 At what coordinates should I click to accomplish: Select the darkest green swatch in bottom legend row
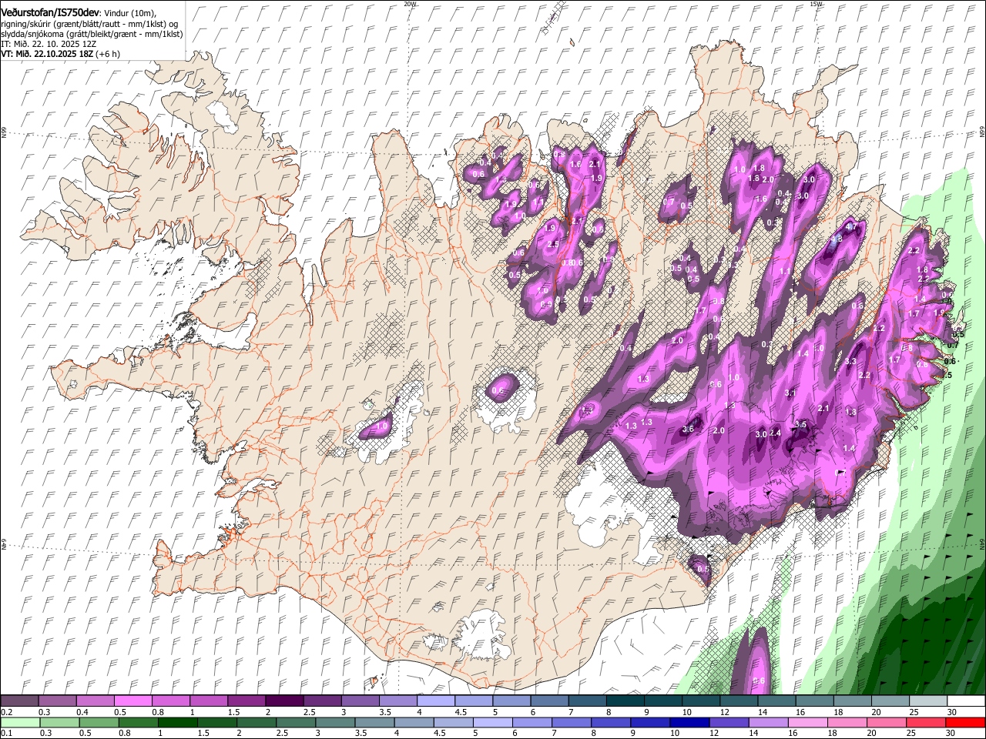pos(177,723)
